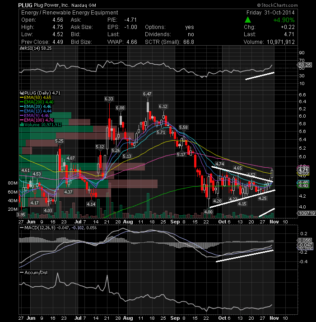Click the Prev Close value 4.49
Viewport: 316px width, 322px height.
click(x=58, y=42)
